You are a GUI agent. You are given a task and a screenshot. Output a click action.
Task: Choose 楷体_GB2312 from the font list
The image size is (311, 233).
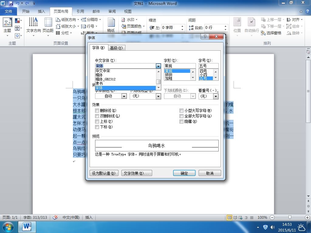point(125,79)
